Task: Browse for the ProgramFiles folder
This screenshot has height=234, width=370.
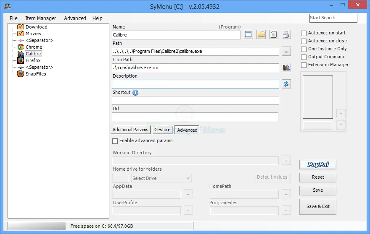Action: [286, 211]
